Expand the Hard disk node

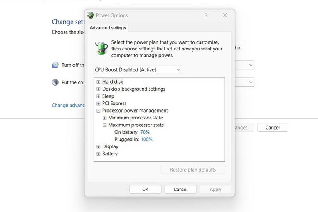click(x=98, y=82)
